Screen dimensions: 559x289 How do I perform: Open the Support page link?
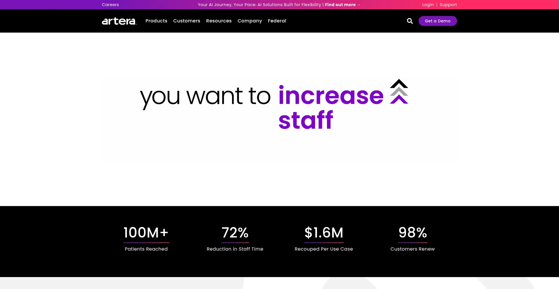click(x=448, y=5)
